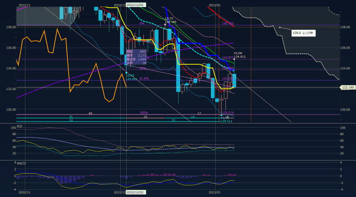Click the bar count label 52

71,121
